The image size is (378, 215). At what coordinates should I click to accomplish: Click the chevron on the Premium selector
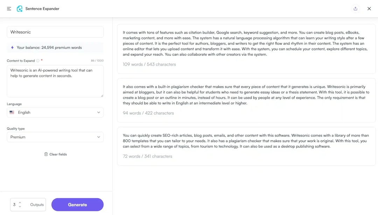(x=99, y=137)
